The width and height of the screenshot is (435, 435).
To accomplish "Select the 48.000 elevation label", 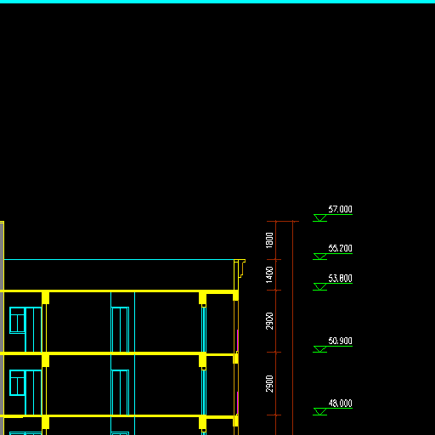I will pos(340,403).
